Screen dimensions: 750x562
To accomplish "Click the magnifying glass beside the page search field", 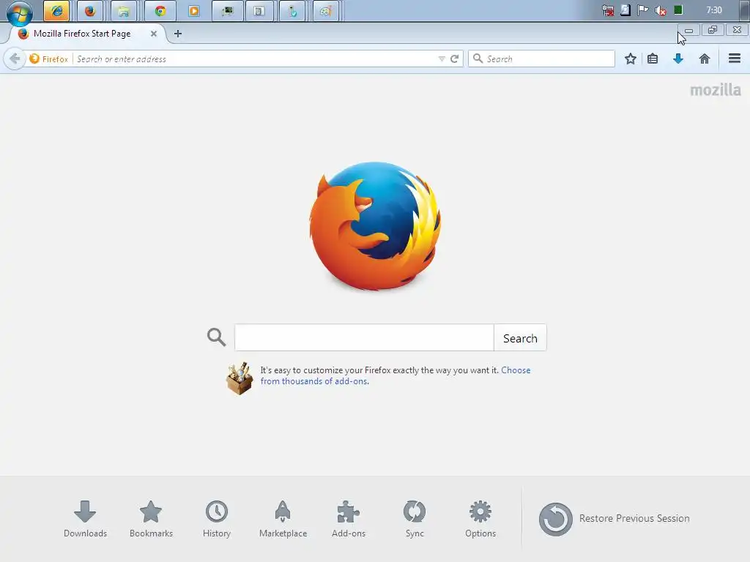I will (216, 337).
